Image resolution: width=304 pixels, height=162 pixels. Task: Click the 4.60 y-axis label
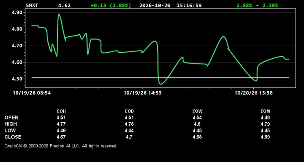click(17, 62)
